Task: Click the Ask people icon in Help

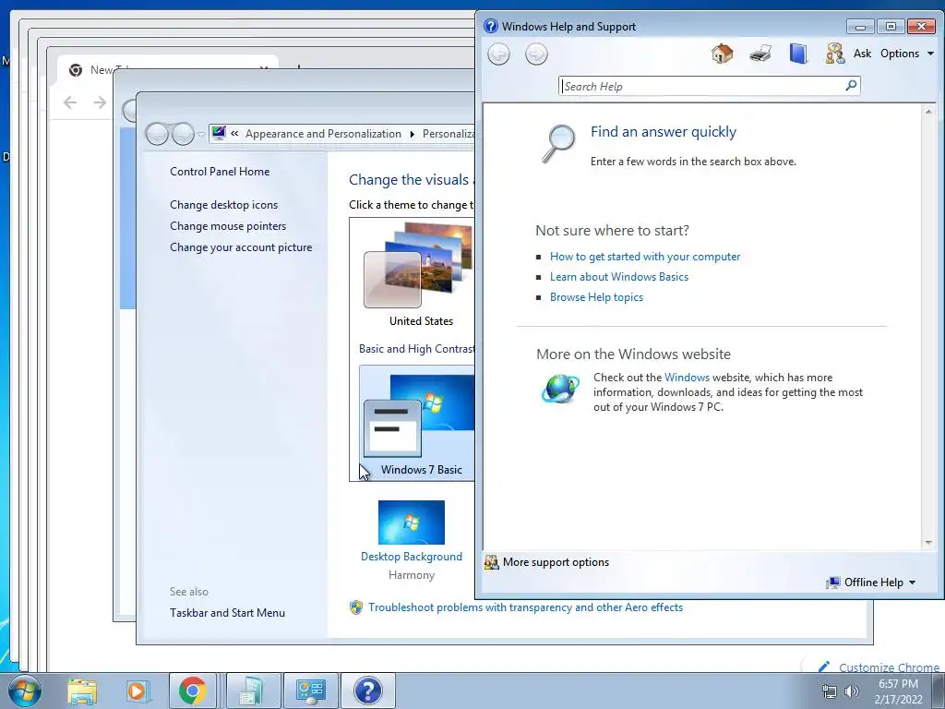Action: pos(834,54)
